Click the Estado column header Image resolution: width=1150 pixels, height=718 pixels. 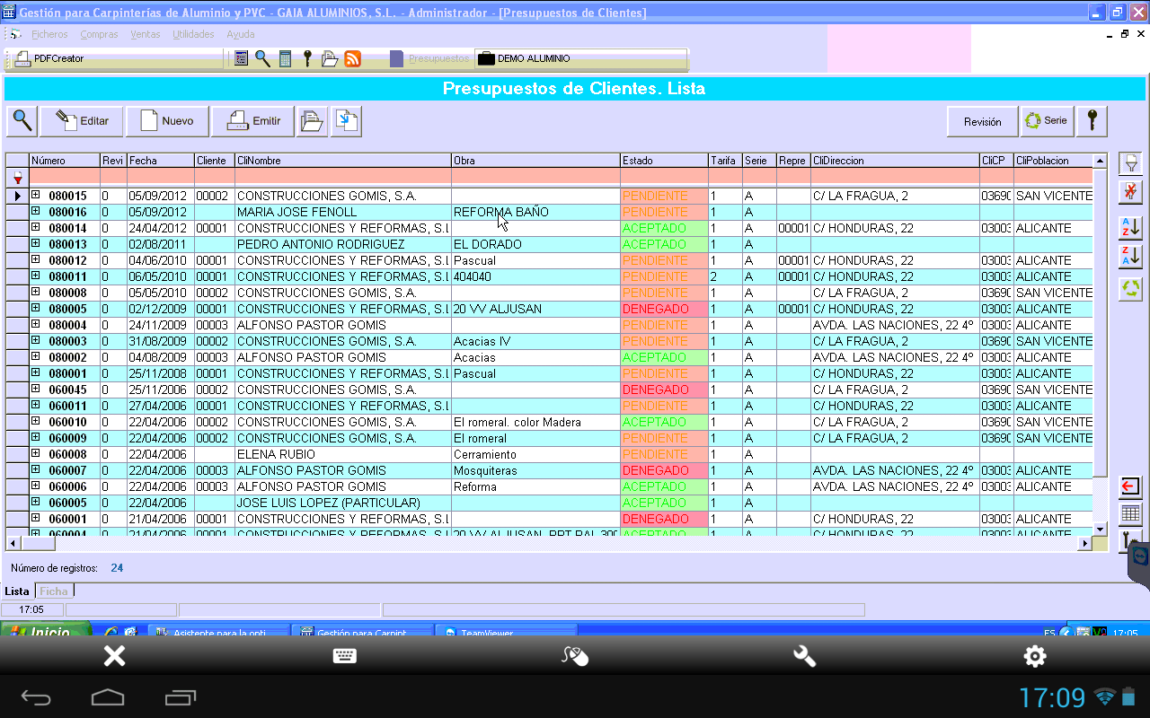point(664,161)
